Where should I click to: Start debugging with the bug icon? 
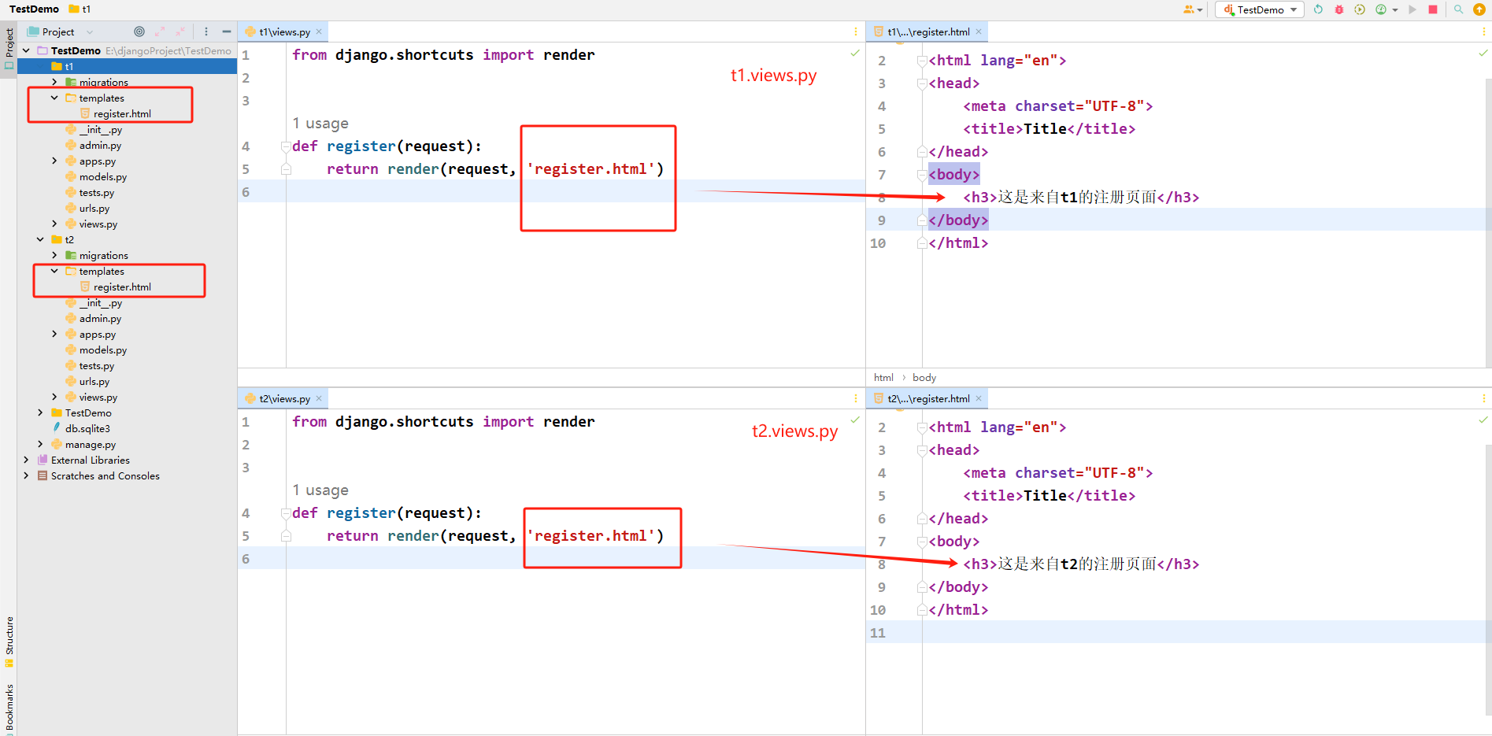(x=1339, y=9)
